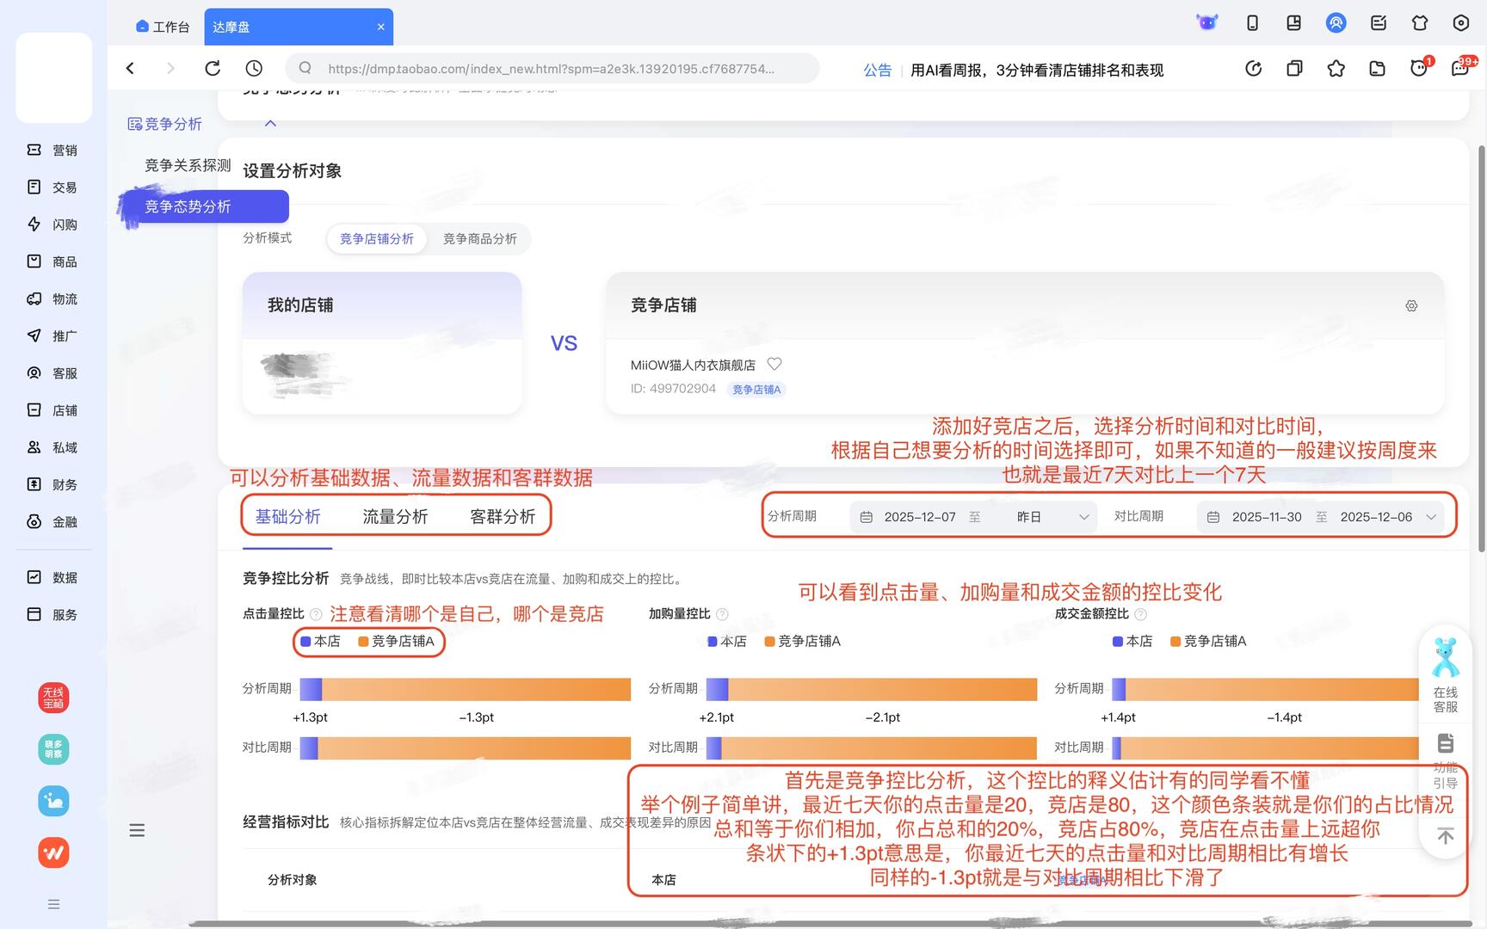Screen dimensions: 1487x929
Task: Toggle 竞争店铺A legend in 成交金额控比 chart
Action: click(x=1208, y=641)
